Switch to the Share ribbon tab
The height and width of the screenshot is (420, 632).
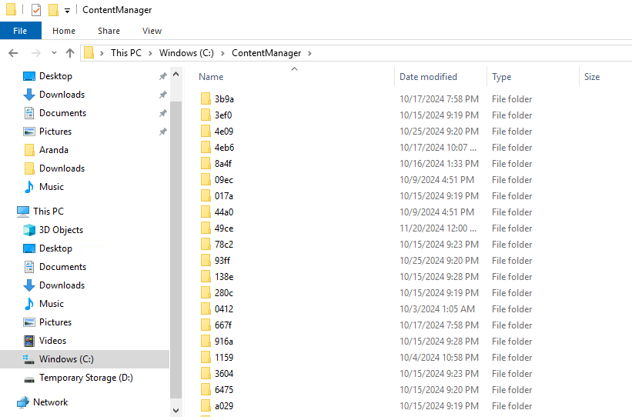coord(109,31)
